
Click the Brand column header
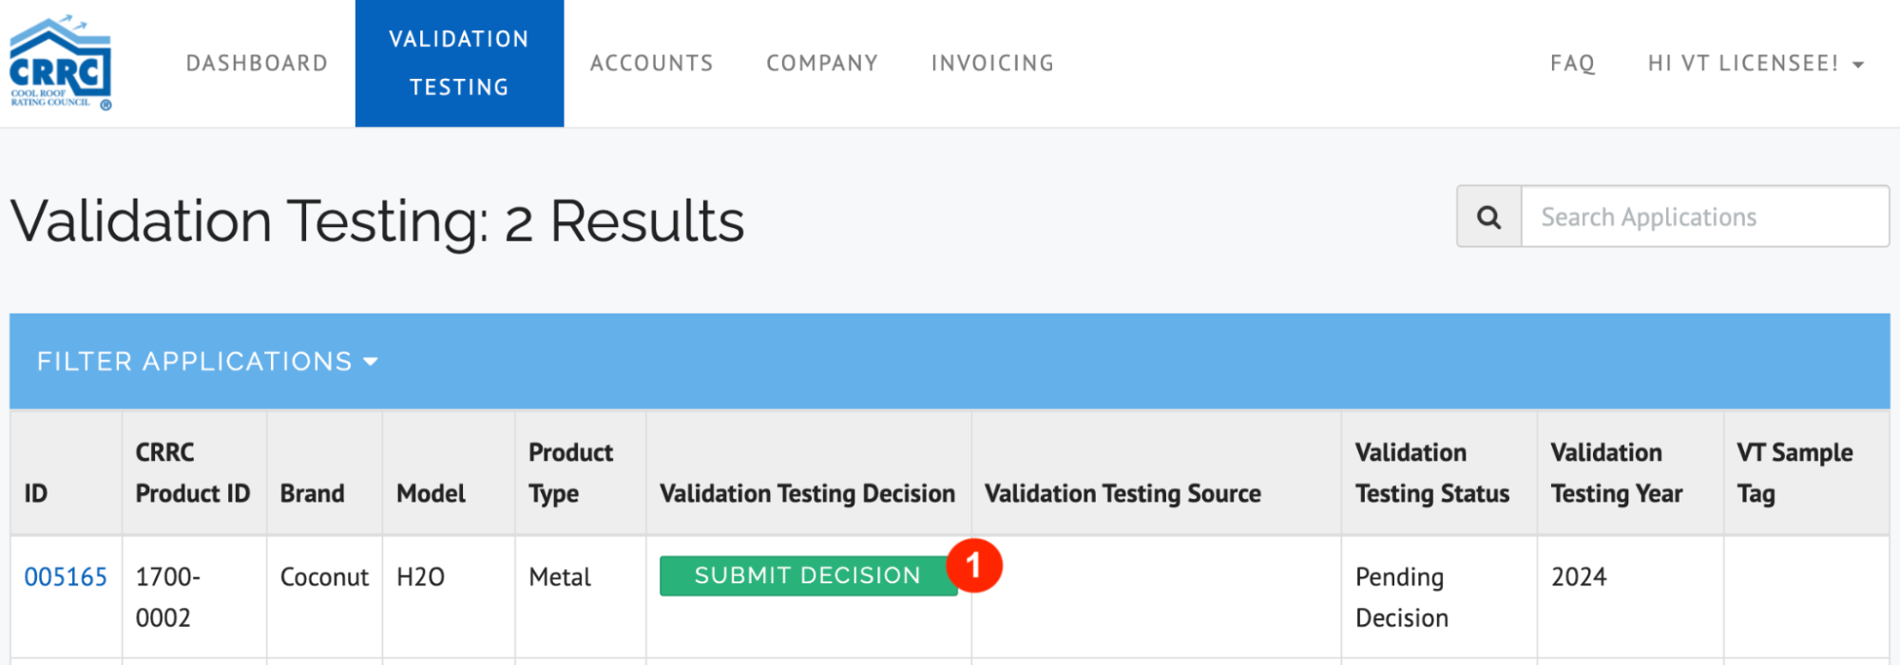312,493
